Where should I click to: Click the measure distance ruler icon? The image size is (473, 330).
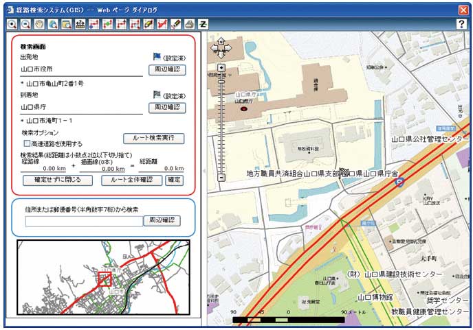pyautogui.click(x=80, y=24)
